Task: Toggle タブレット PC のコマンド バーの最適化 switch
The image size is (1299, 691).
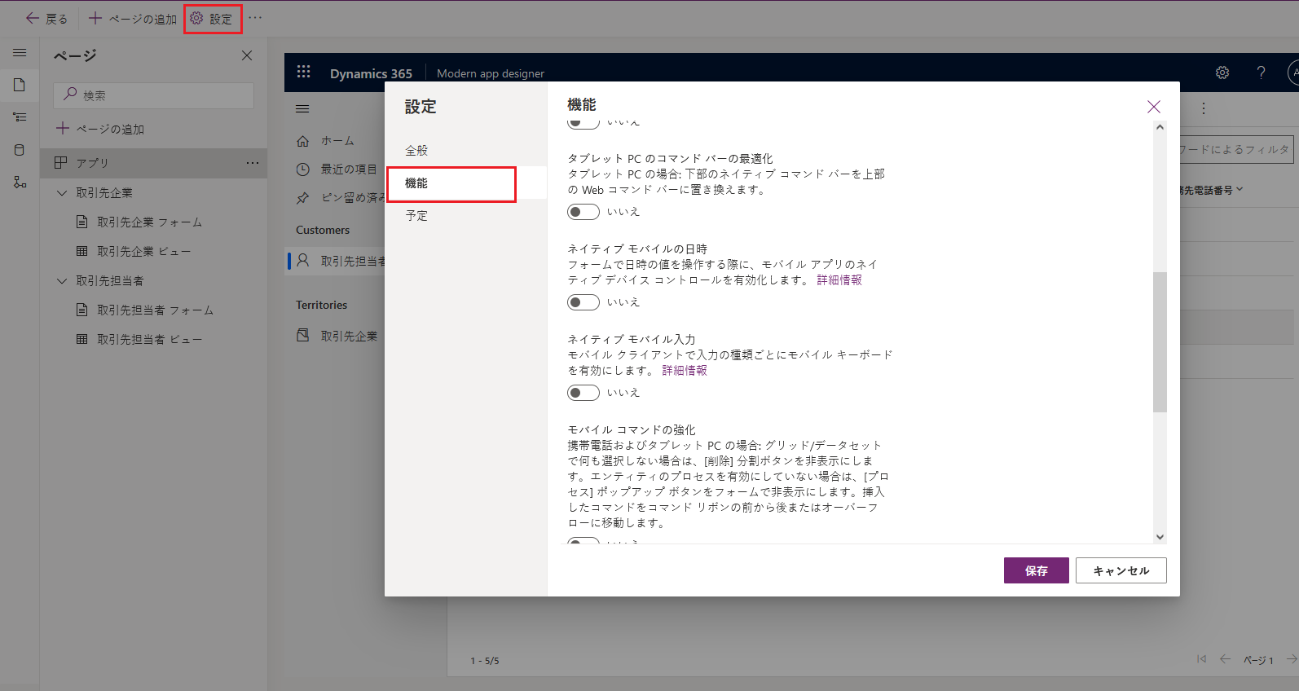Action: tap(583, 212)
